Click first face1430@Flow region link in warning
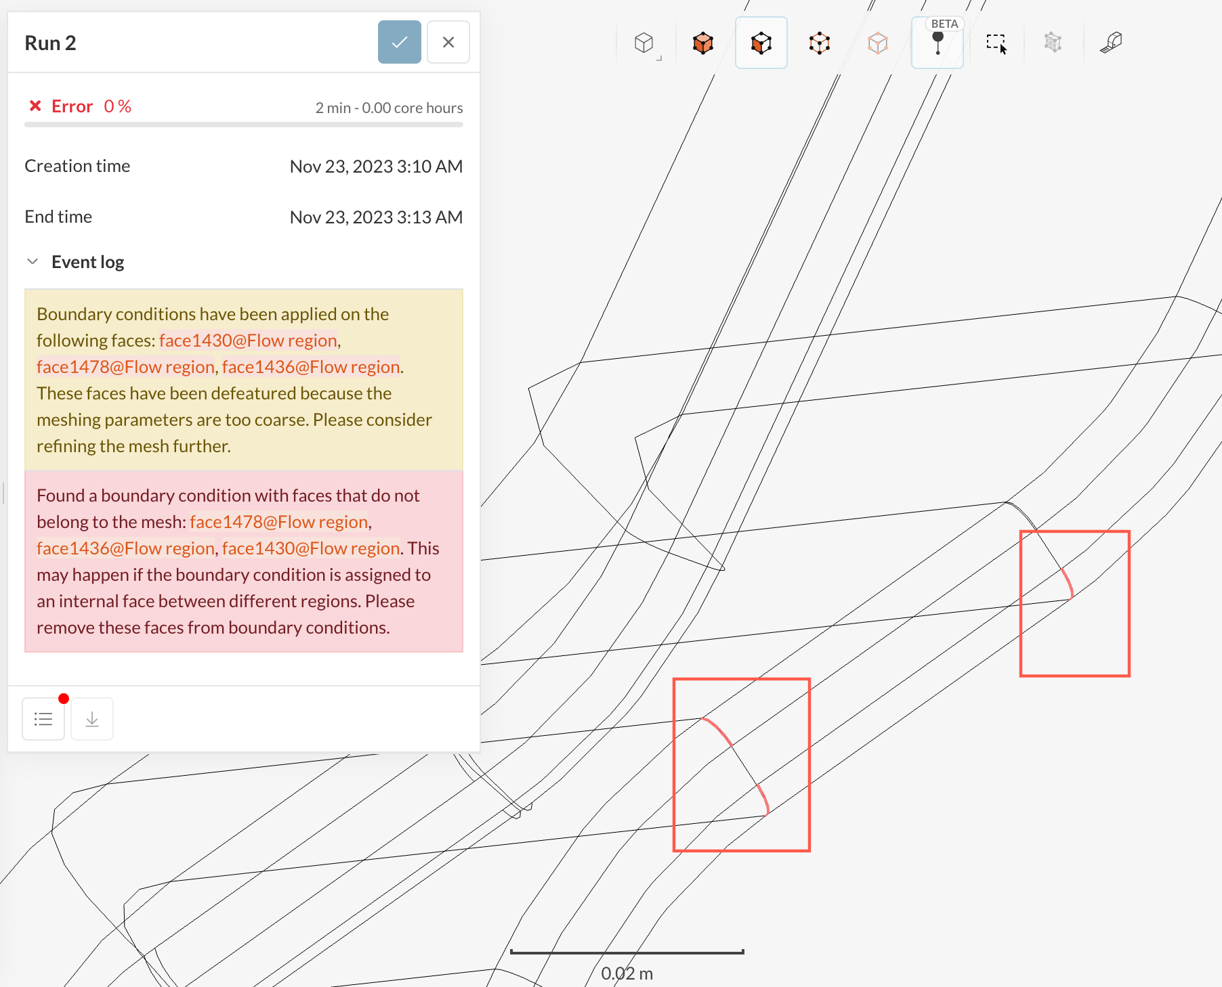Viewport: 1222px width, 987px height. pos(248,341)
